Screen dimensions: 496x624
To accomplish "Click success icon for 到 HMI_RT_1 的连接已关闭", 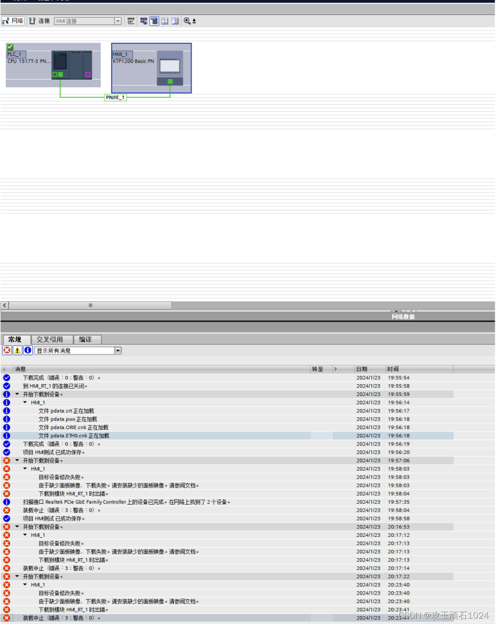I will [x=7, y=386].
